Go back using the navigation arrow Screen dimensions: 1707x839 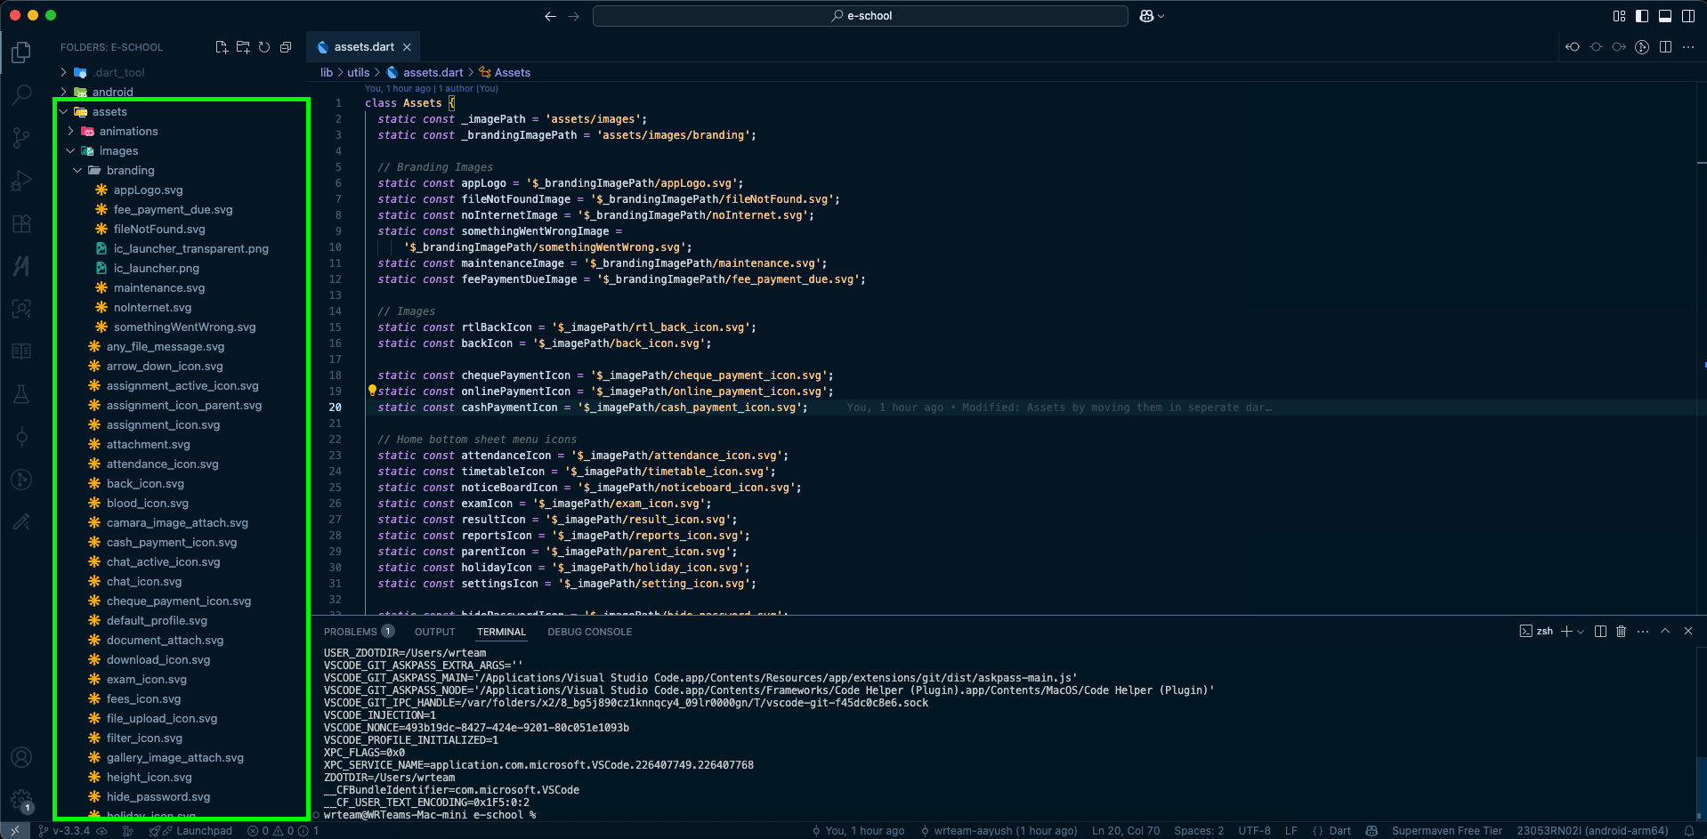(x=550, y=16)
